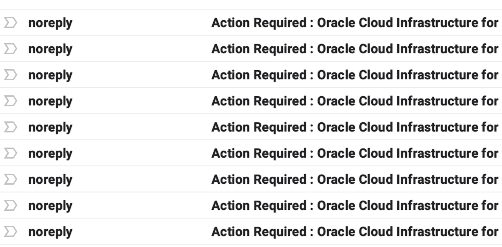Screen dimensions: 502x247
Task: Click importance marker on sixth noreply email
Action: [x=10, y=154]
